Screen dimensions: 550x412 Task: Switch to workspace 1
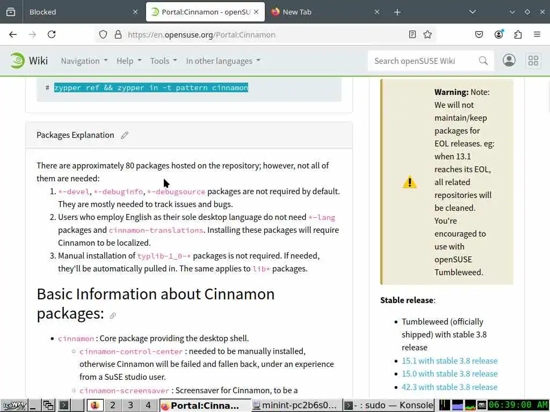click(95, 406)
